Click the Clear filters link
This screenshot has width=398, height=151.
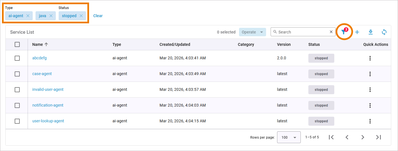click(98, 16)
